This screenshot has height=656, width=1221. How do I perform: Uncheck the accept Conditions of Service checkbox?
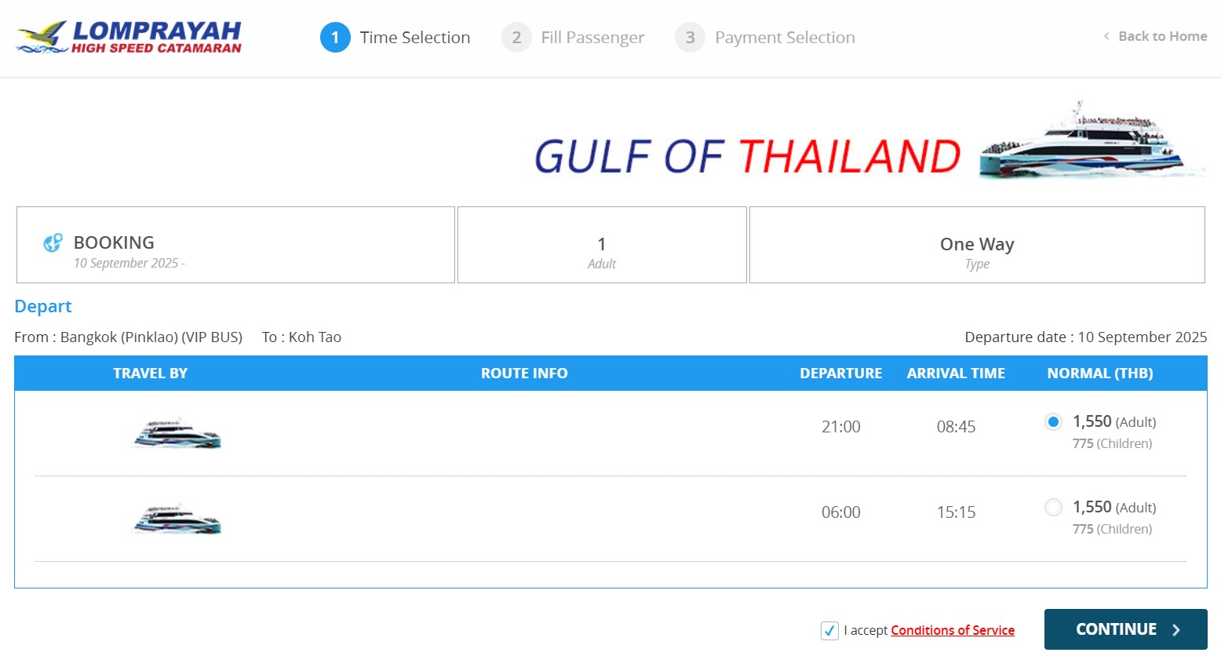click(x=829, y=630)
